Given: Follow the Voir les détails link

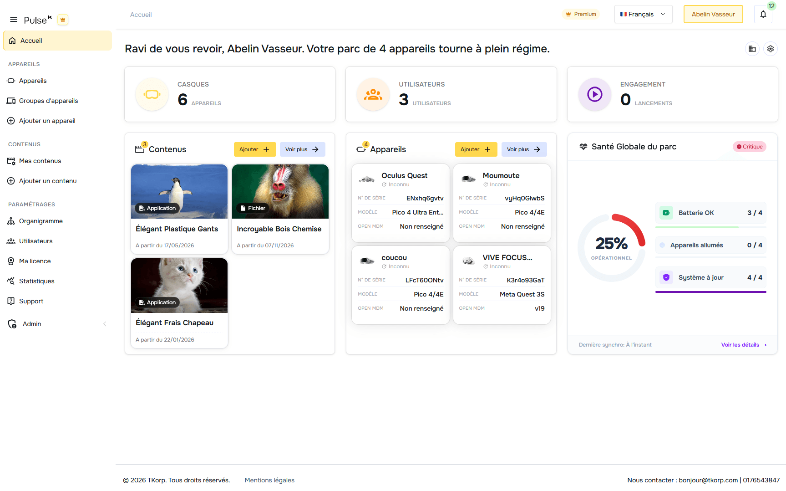Looking at the screenshot, I should point(743,345).
